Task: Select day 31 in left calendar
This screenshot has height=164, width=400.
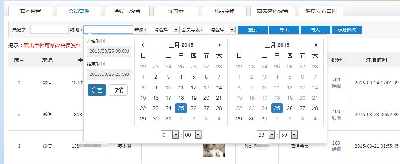Action: [x=168, y=119]
